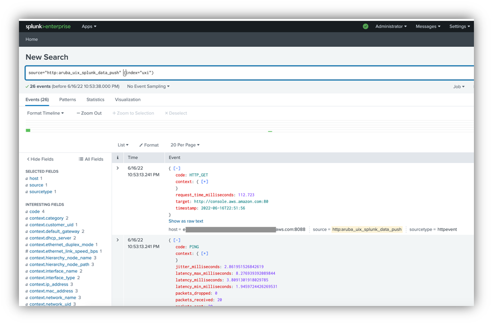Click the All Fields list icon
This screenshot has width=491, height=324.
point(81,159)
